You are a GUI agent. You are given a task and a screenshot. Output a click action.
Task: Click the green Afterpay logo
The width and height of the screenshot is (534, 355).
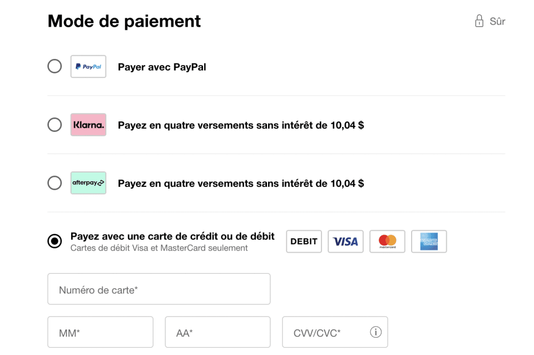(x=88, y=183)
